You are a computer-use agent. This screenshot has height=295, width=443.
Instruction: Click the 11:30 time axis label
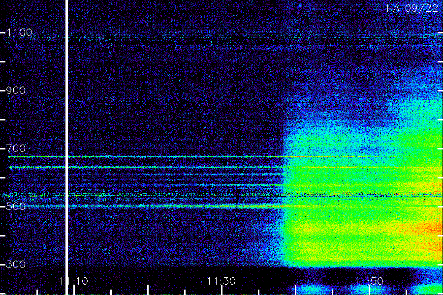coord(221,281)
